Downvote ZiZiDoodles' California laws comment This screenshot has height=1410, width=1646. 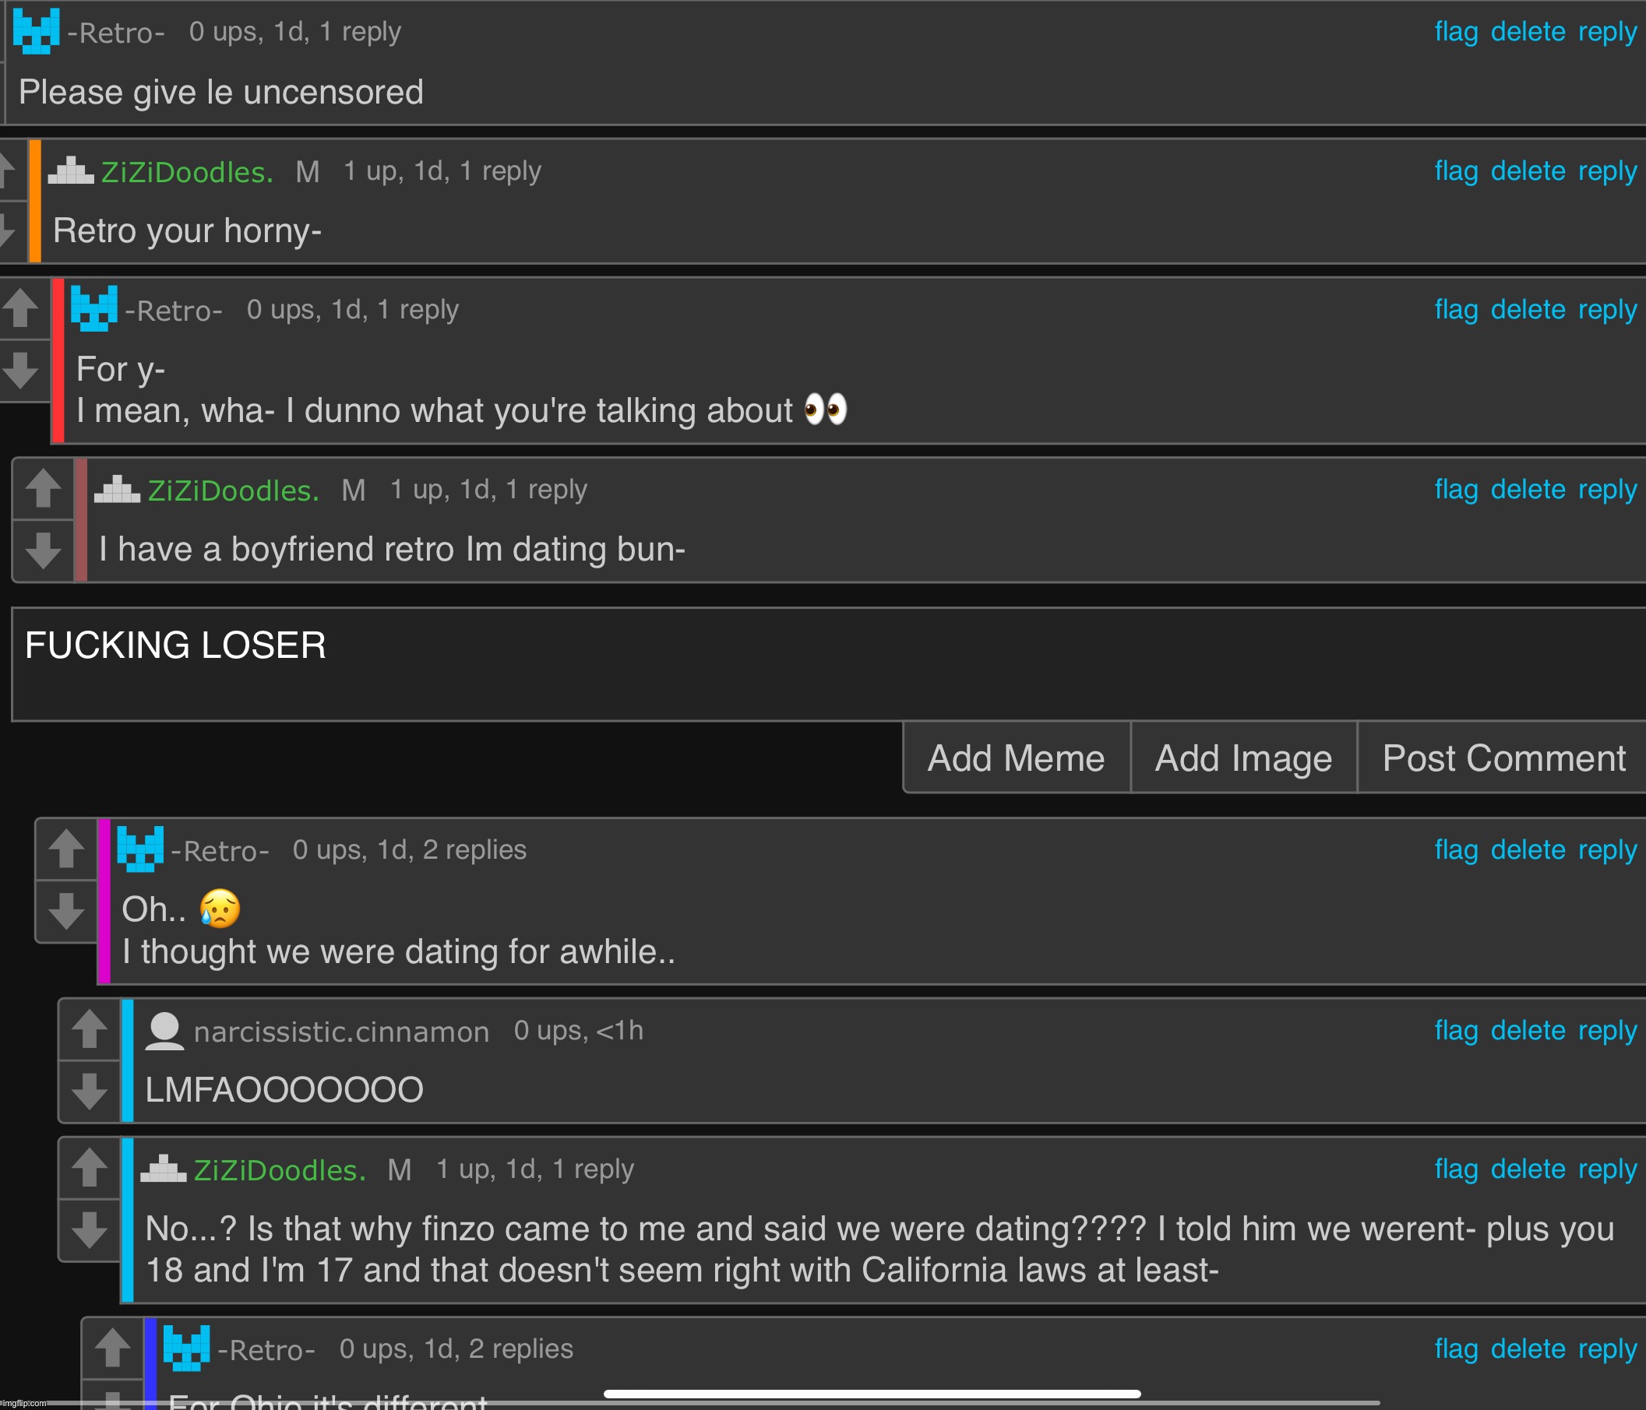[x=89, y=1230]
